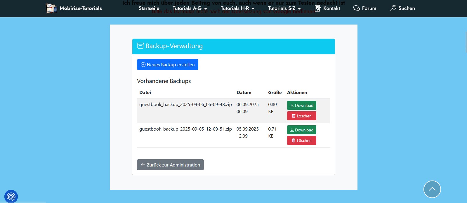Screen dimensions: 467x203
Task: Click the Vorhandene Backups heading
Action: [164, 81]
